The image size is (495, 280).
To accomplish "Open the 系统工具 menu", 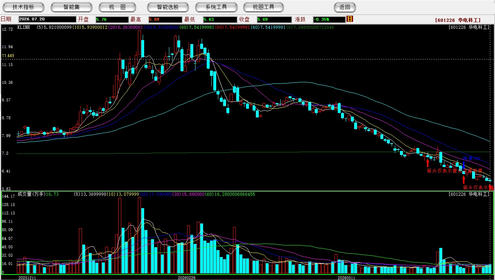I will coord(216,7).
